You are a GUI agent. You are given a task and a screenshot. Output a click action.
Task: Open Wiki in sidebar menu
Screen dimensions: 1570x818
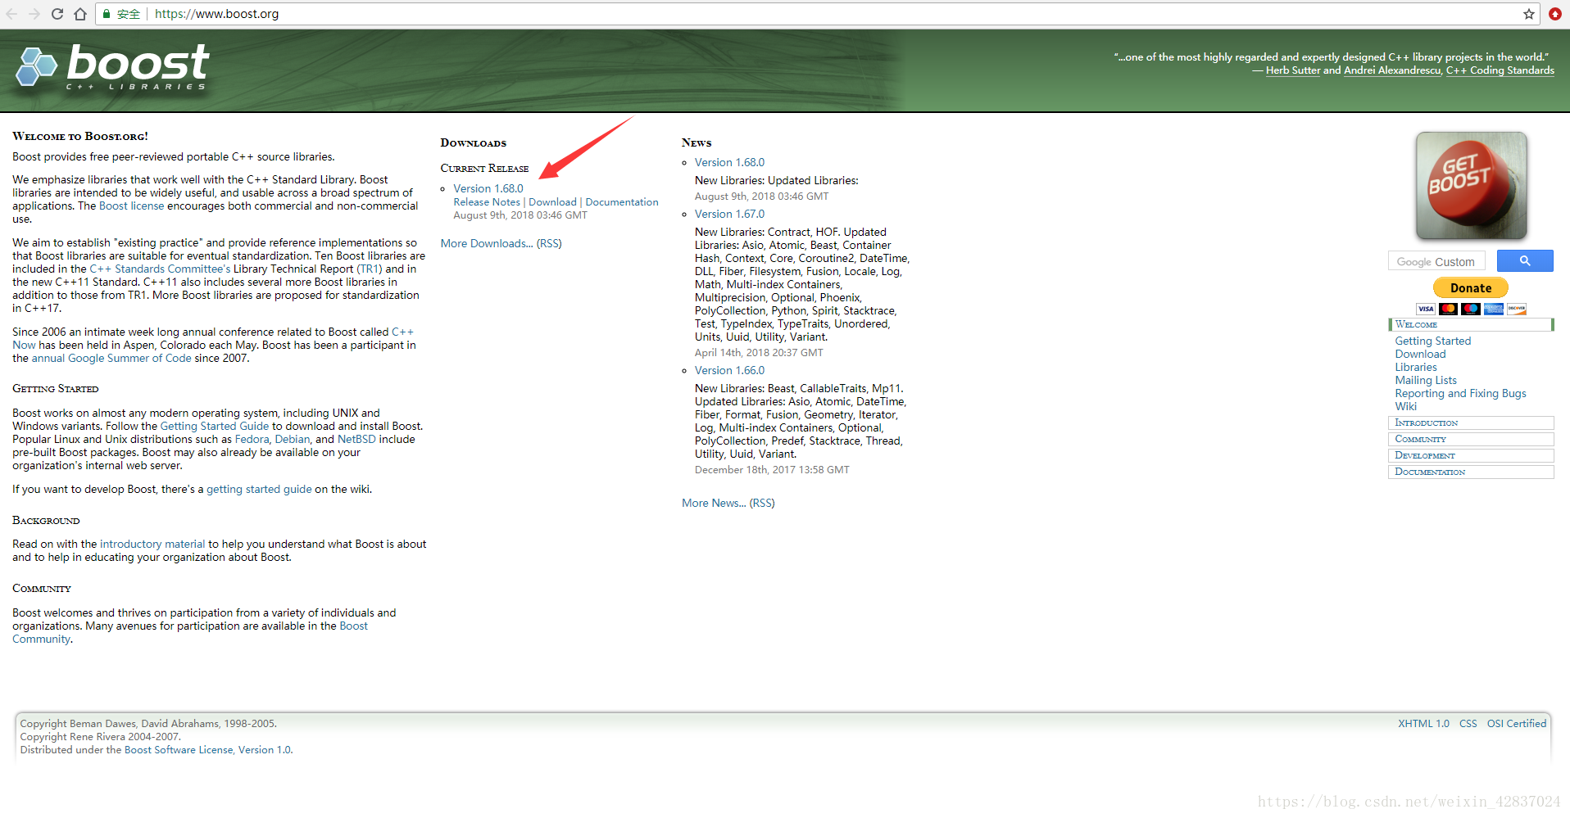point(1406,406)
